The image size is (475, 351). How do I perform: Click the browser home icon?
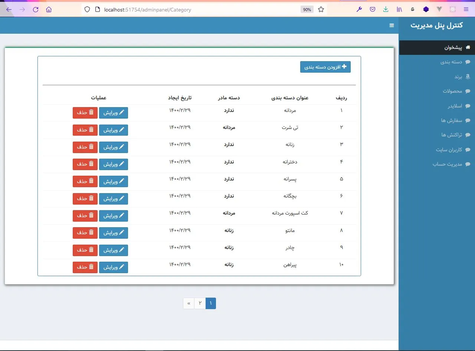pyautogui.click(x=49, y=10)
